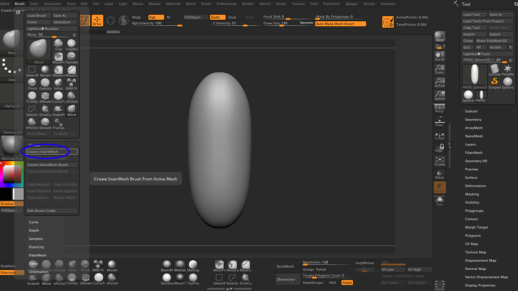Open the Zplugin menu
The width and height of the screenshot is (518, 291).
point(352,3)
